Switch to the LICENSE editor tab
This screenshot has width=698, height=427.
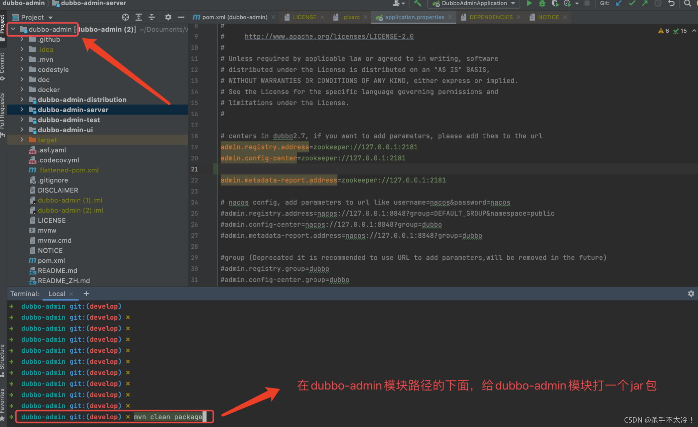point(304,17)
